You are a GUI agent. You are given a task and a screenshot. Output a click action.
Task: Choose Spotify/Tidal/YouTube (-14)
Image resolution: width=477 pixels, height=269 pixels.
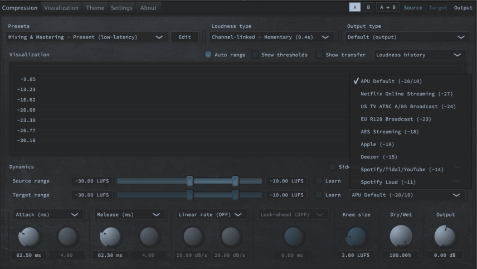click(x=410, y=170)
